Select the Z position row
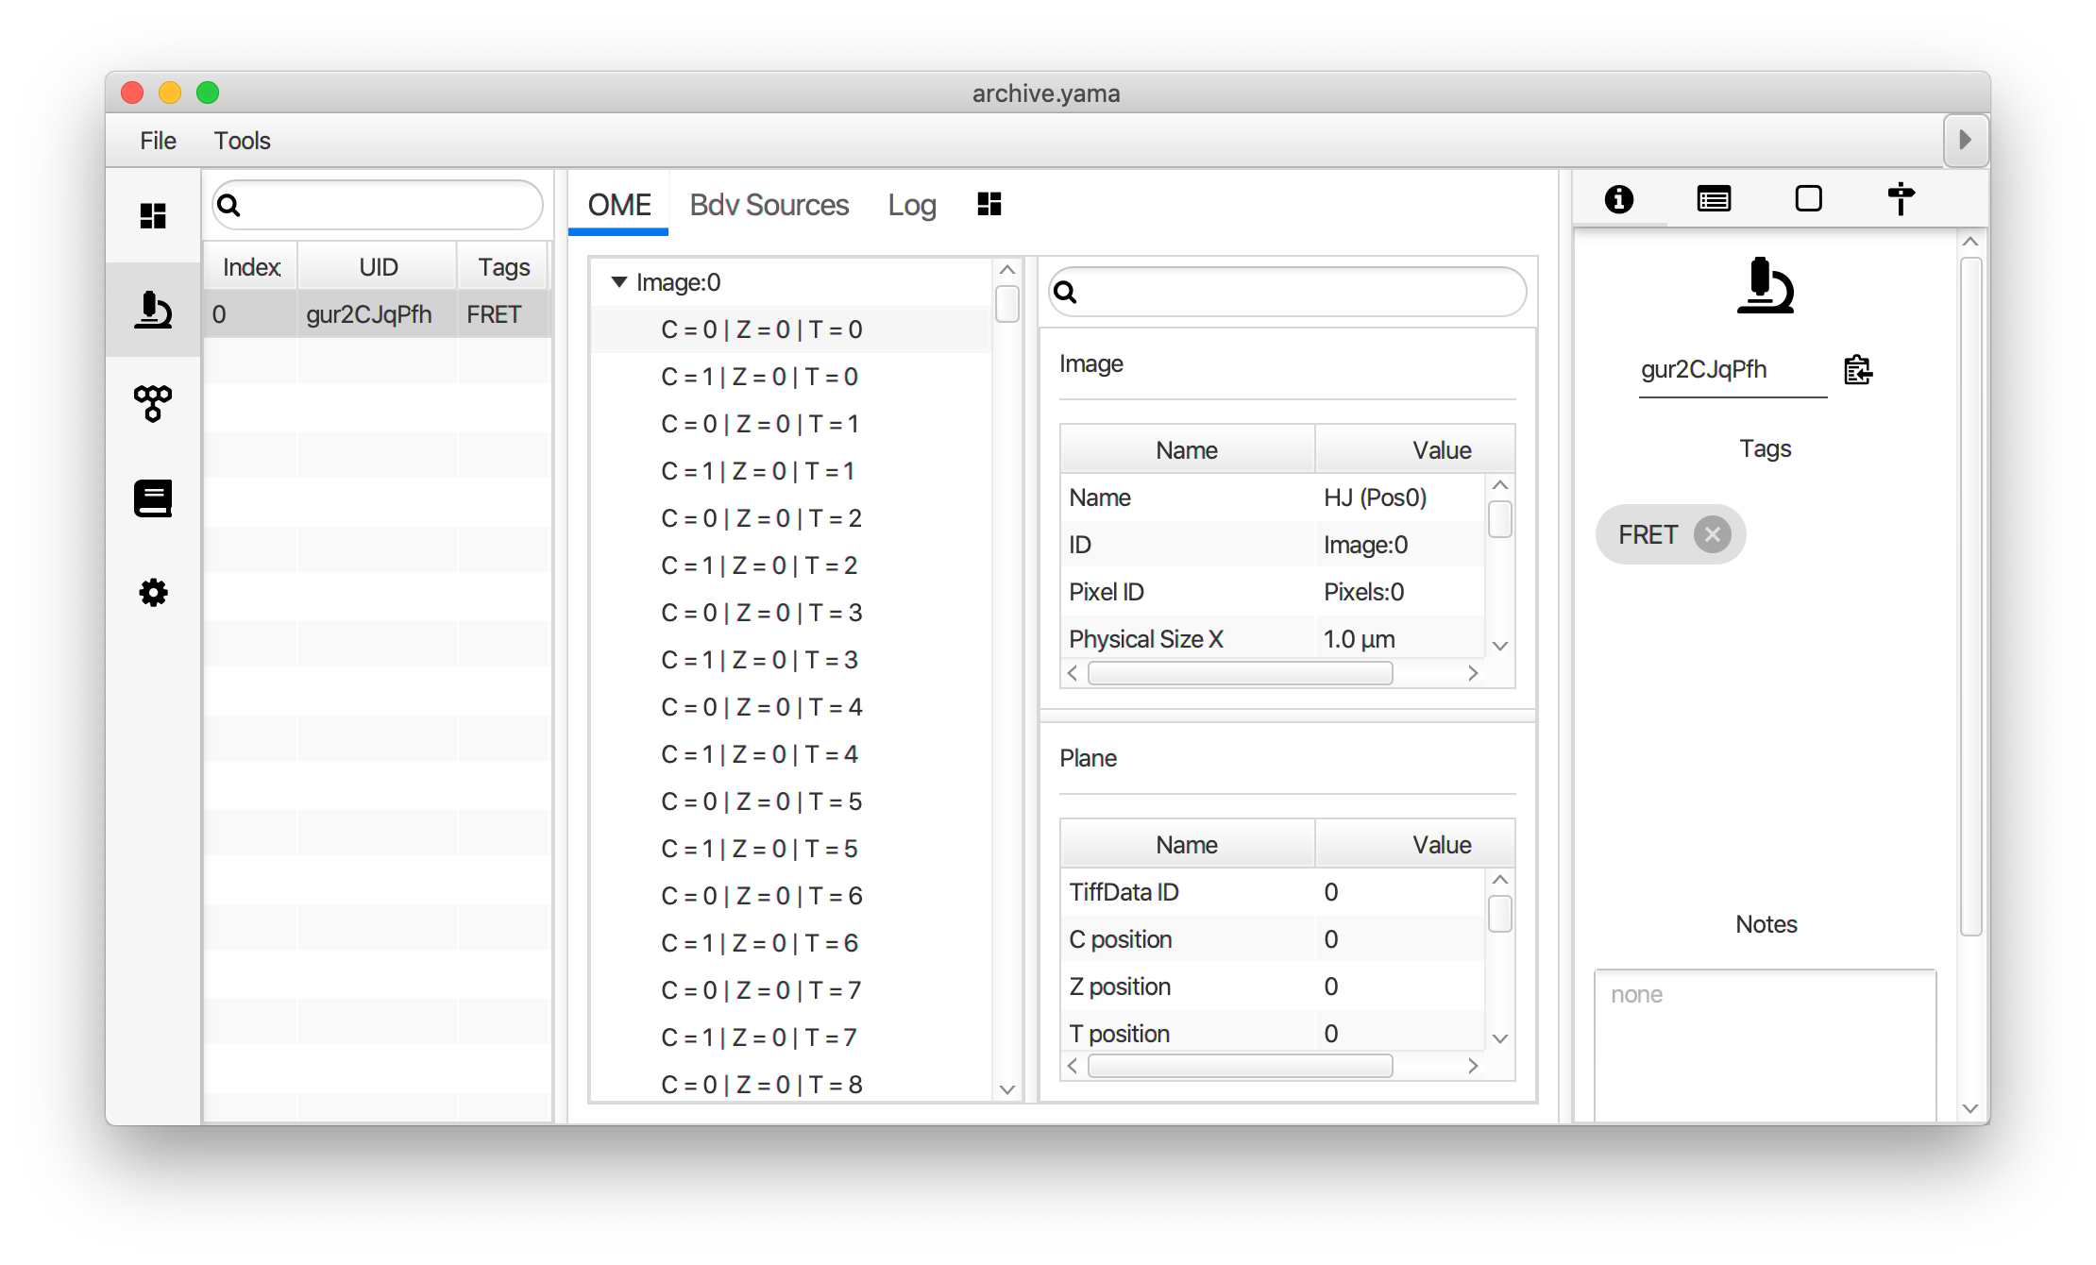 coord(1273,987)
